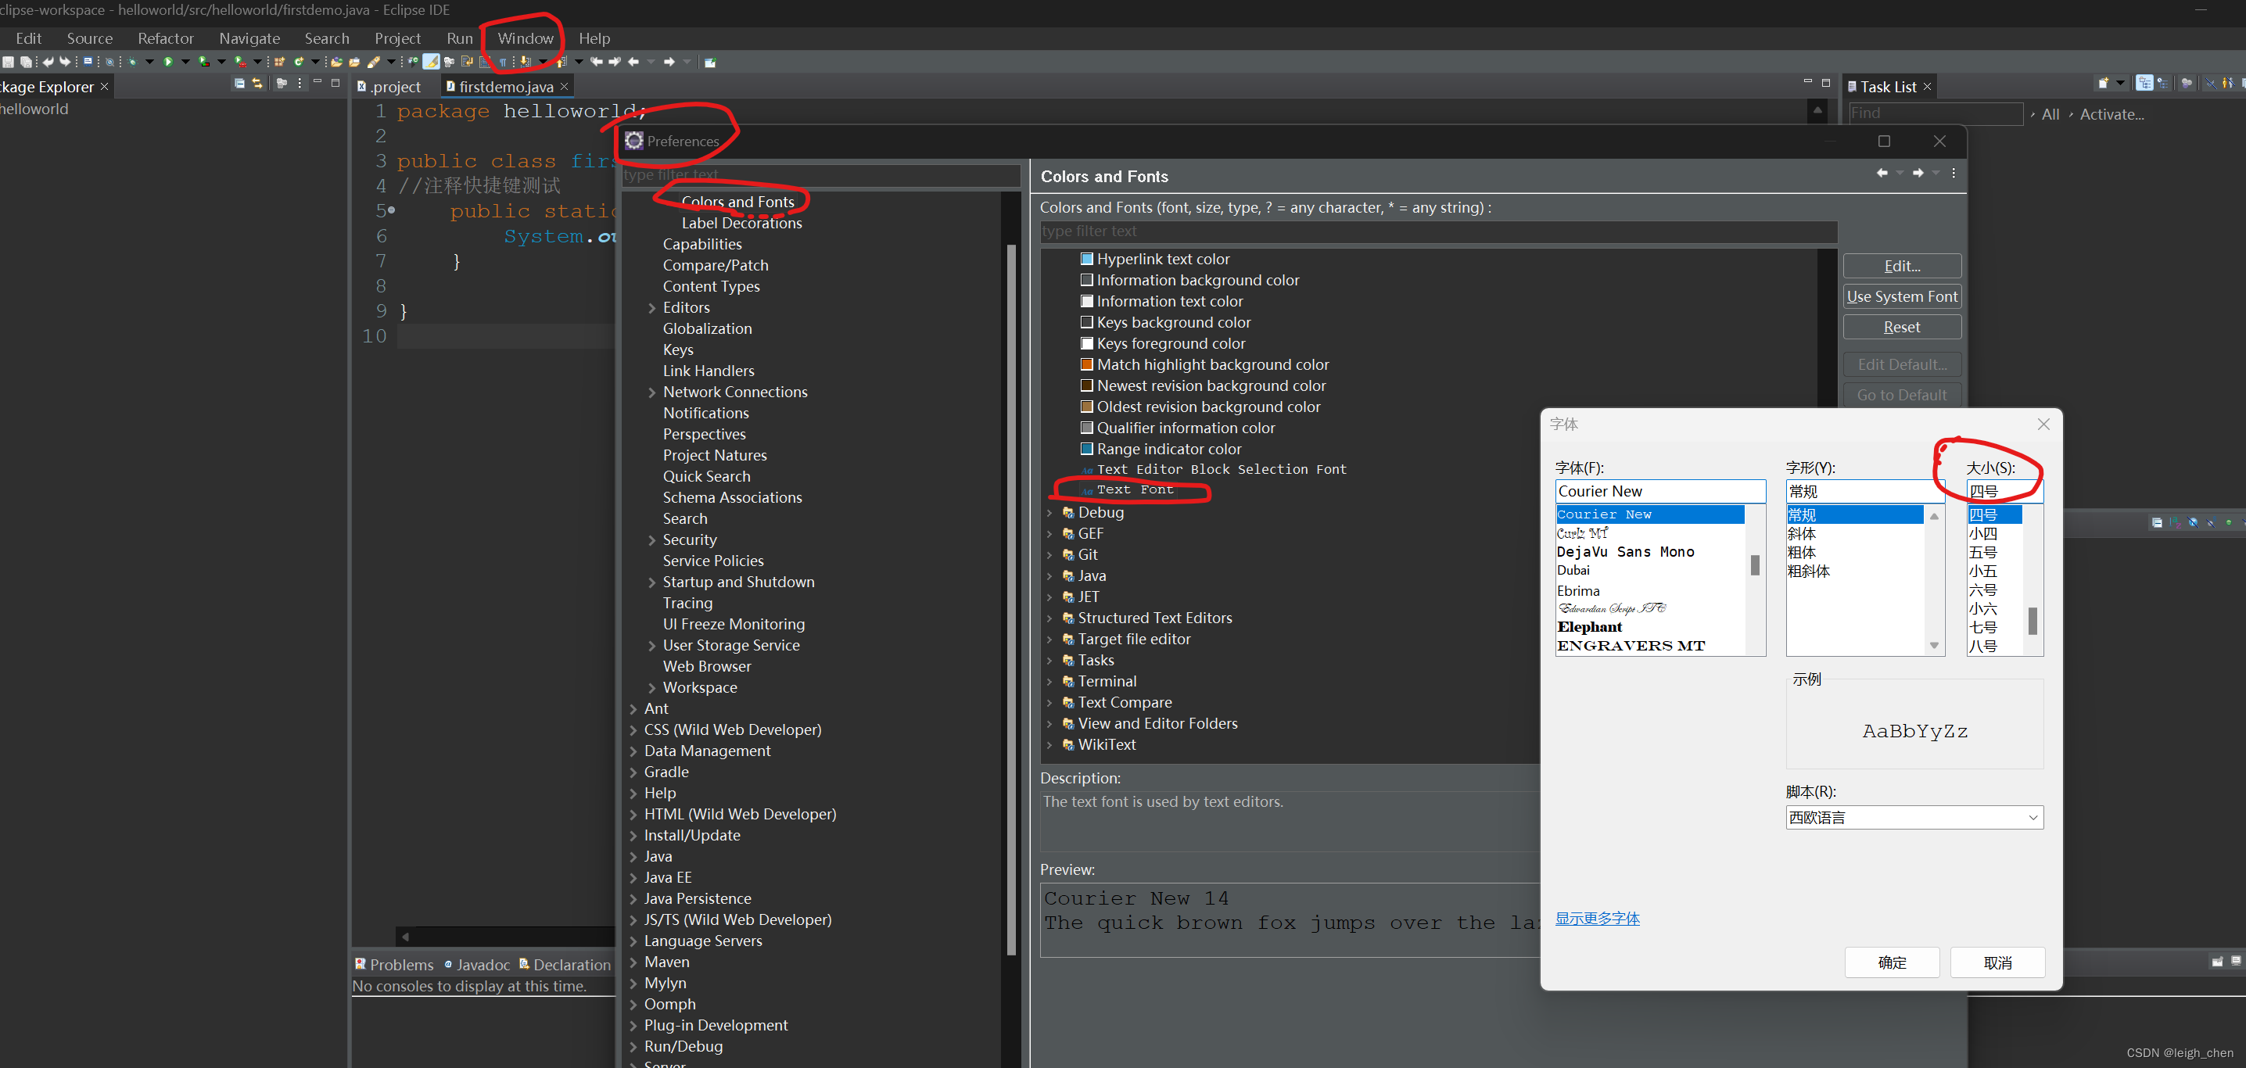Toggle Link with Editor in Package Explorer
Image resolution: width=2246 pixels, height=1068 pixels.
point(257,84)
